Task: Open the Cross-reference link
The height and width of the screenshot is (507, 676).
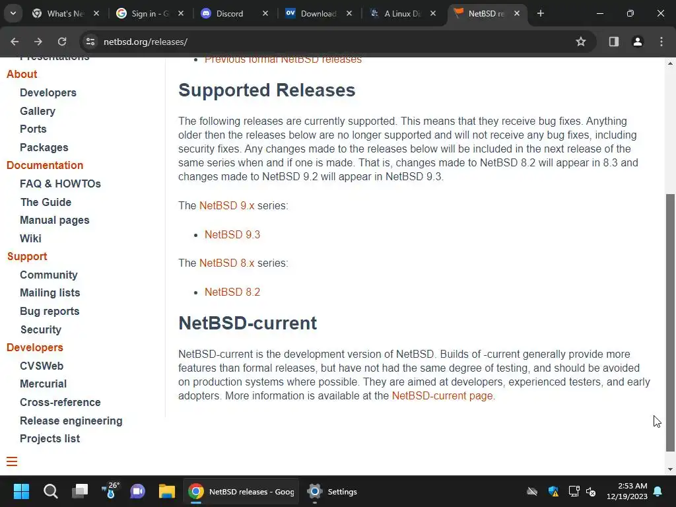Action: pos(60,402)
